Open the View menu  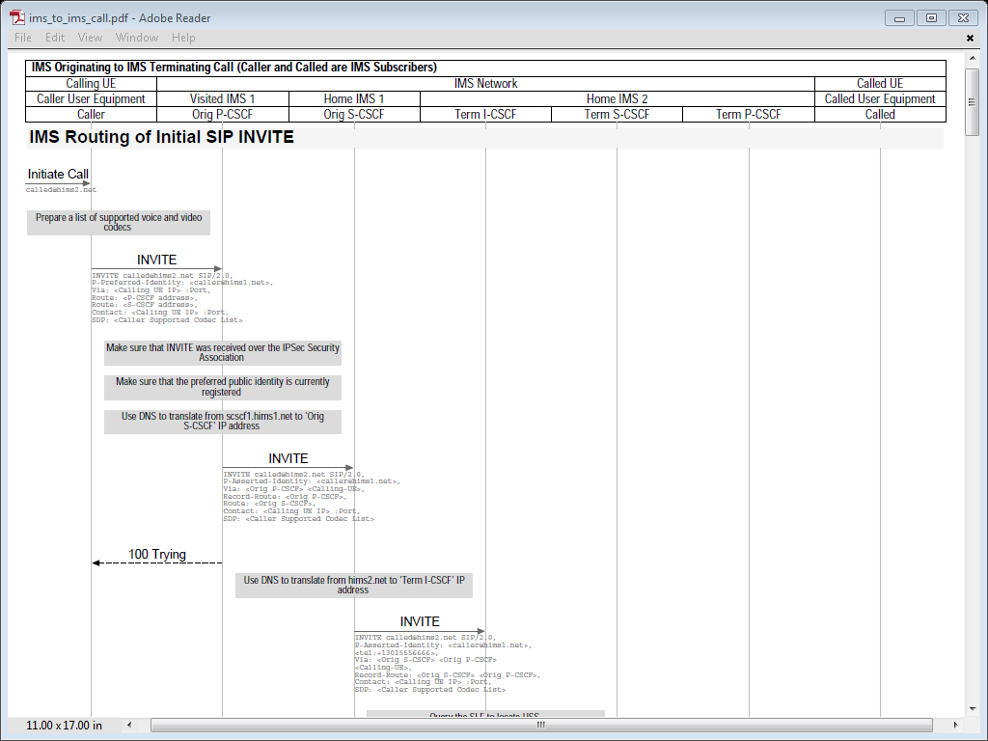point(90,38)
